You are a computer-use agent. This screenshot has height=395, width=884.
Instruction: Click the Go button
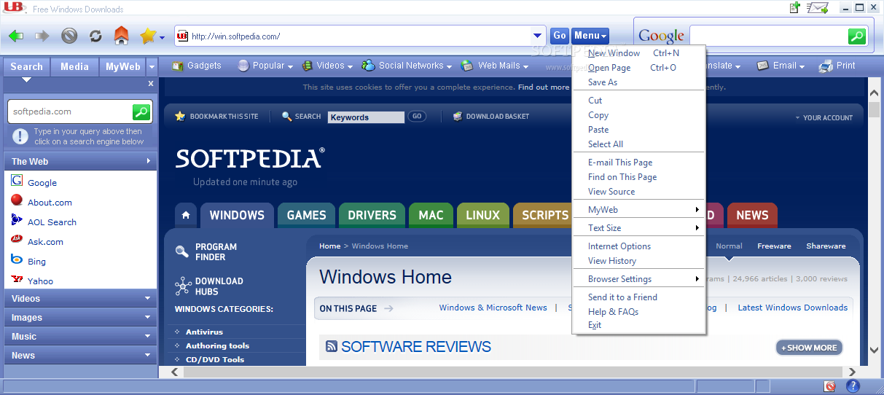(x=560, y=36)
